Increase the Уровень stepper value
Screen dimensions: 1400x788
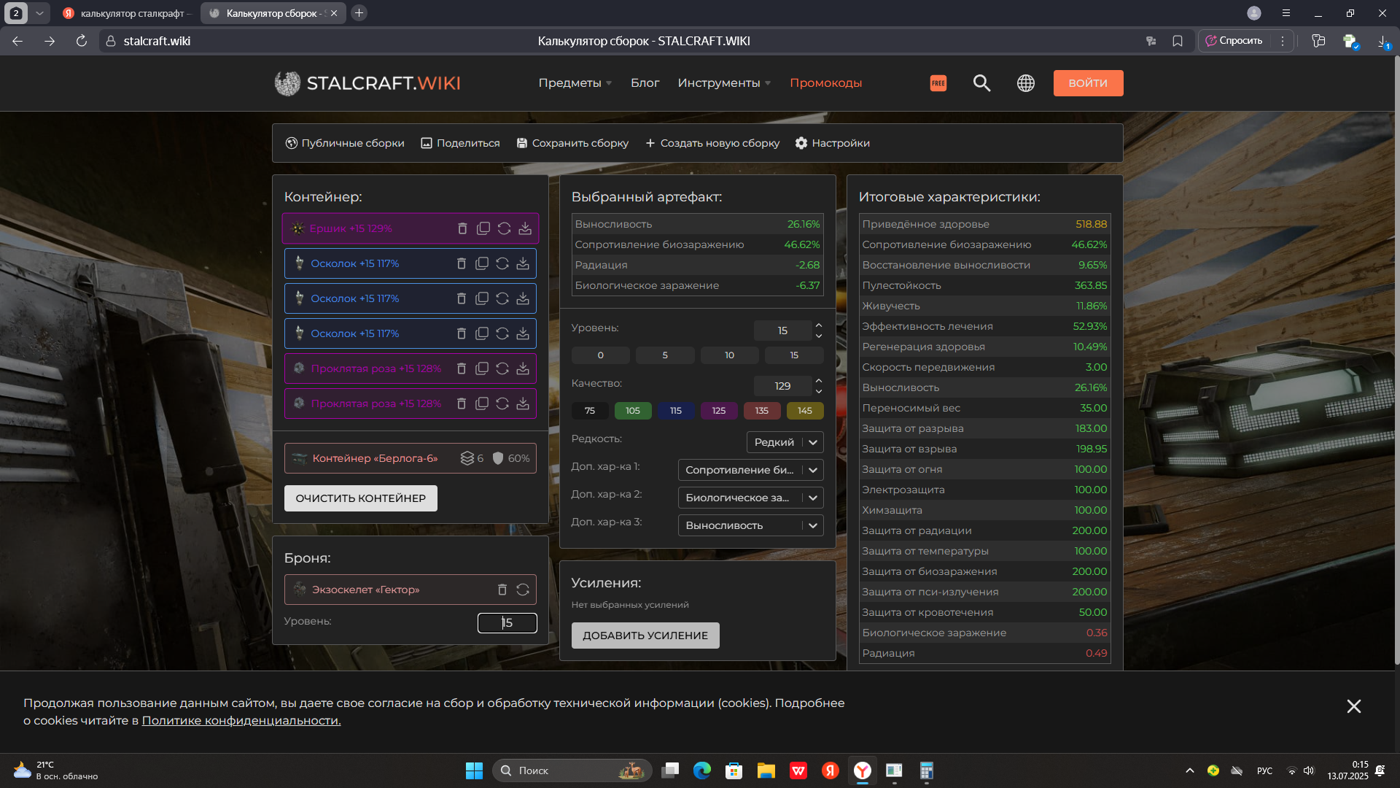click(819, 325)
